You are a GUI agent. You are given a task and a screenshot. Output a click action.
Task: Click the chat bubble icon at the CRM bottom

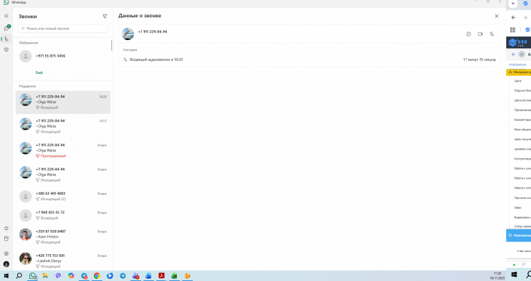[x=523, y=264]
